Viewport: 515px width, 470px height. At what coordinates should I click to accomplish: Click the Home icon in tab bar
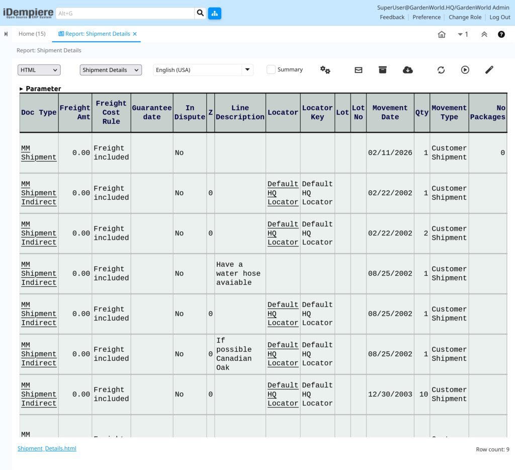[442, 34]
